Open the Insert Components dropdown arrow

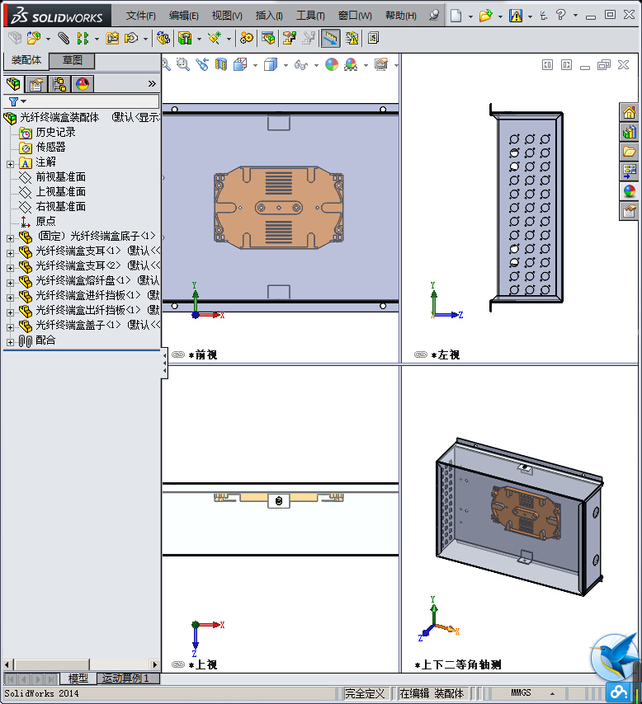tap(48, 39)
